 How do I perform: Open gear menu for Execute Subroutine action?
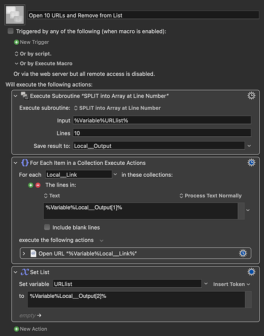pyautogui.click(x=251, y=96)
